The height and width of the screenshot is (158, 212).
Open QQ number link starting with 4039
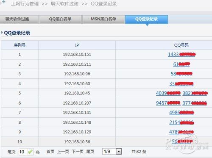pyautogui.click(x=168, y=93)
